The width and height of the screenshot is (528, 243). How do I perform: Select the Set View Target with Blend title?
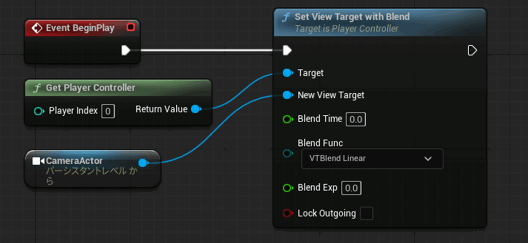click(352, 17)
